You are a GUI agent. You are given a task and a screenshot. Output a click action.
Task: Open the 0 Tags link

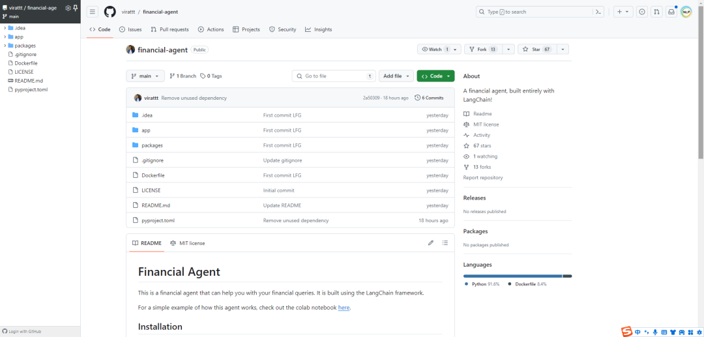point(211,76)
